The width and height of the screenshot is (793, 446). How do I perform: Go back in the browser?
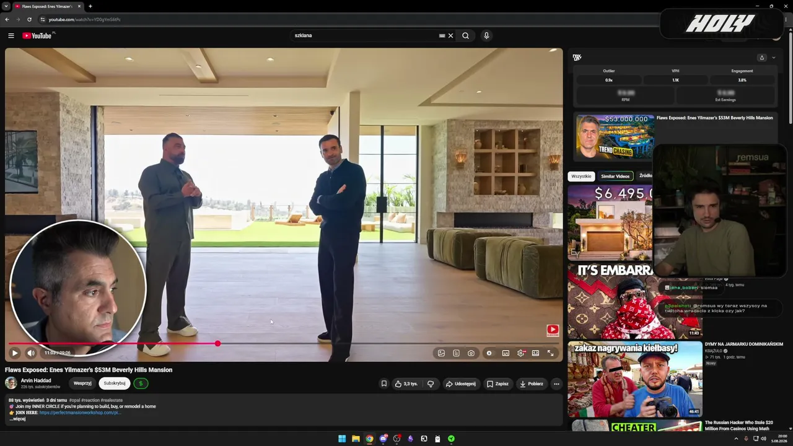(x=7, y=19)
